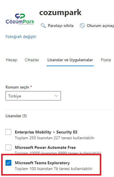Viewport: 114px width, 177px height.
Task: Switch to the Cihazlar tab
Action: pos(32,60)
